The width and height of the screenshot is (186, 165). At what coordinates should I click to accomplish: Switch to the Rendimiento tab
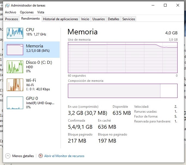click(31, 19)
